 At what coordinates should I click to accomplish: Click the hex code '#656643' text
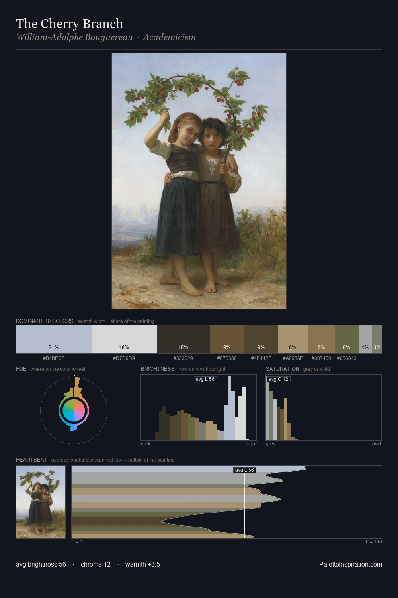(347, 358)
